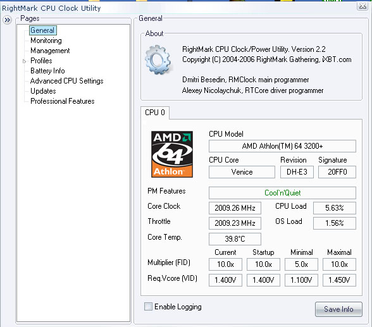Click Throttle value 2009.23 MHz
The image size is (372, 327).
[x=235, y=223]
